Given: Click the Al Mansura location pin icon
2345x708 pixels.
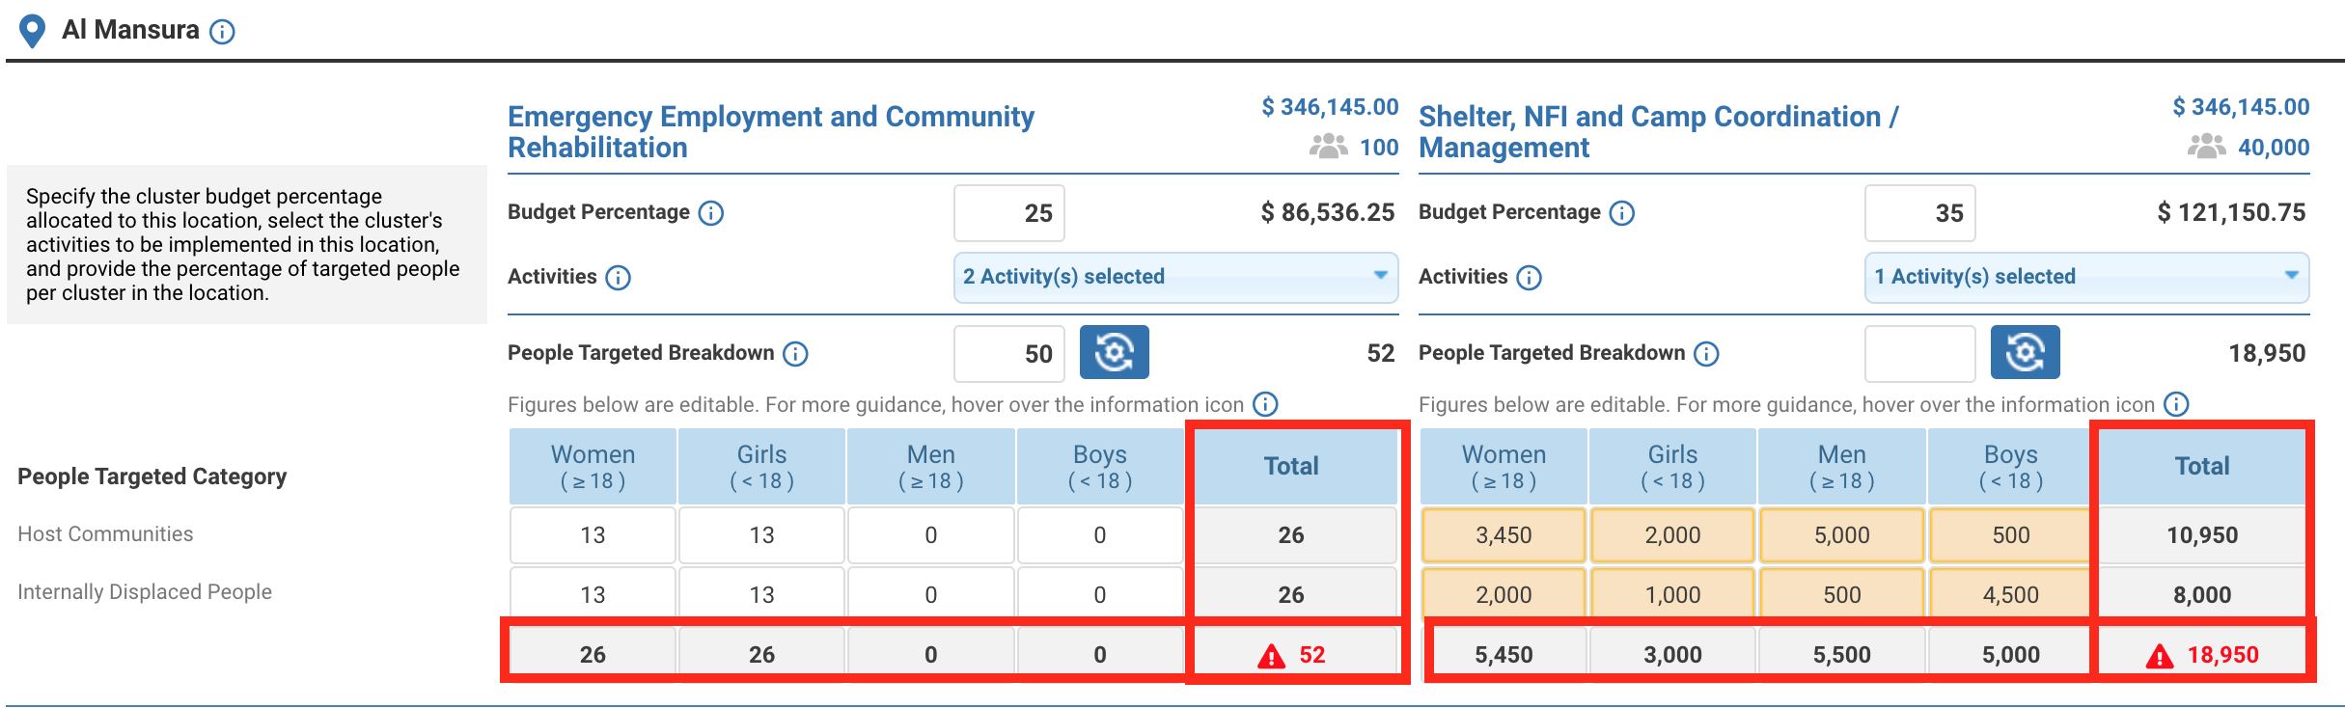Looking at the screenshot, I should [x=33, y=31].
